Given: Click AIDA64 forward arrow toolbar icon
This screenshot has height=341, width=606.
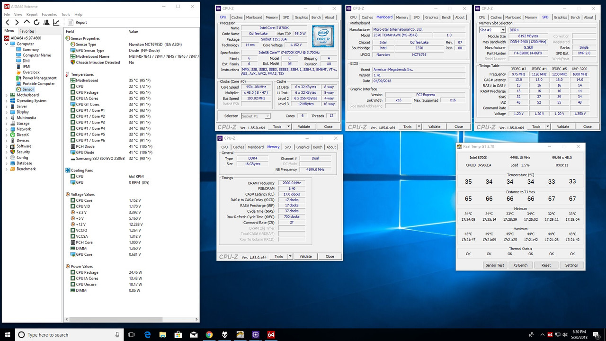Looking at the screenshot, I should click(x=17, y=22).
